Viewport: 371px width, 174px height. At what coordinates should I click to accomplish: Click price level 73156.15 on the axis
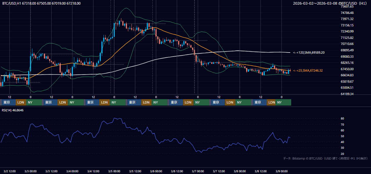coord(347,25)
